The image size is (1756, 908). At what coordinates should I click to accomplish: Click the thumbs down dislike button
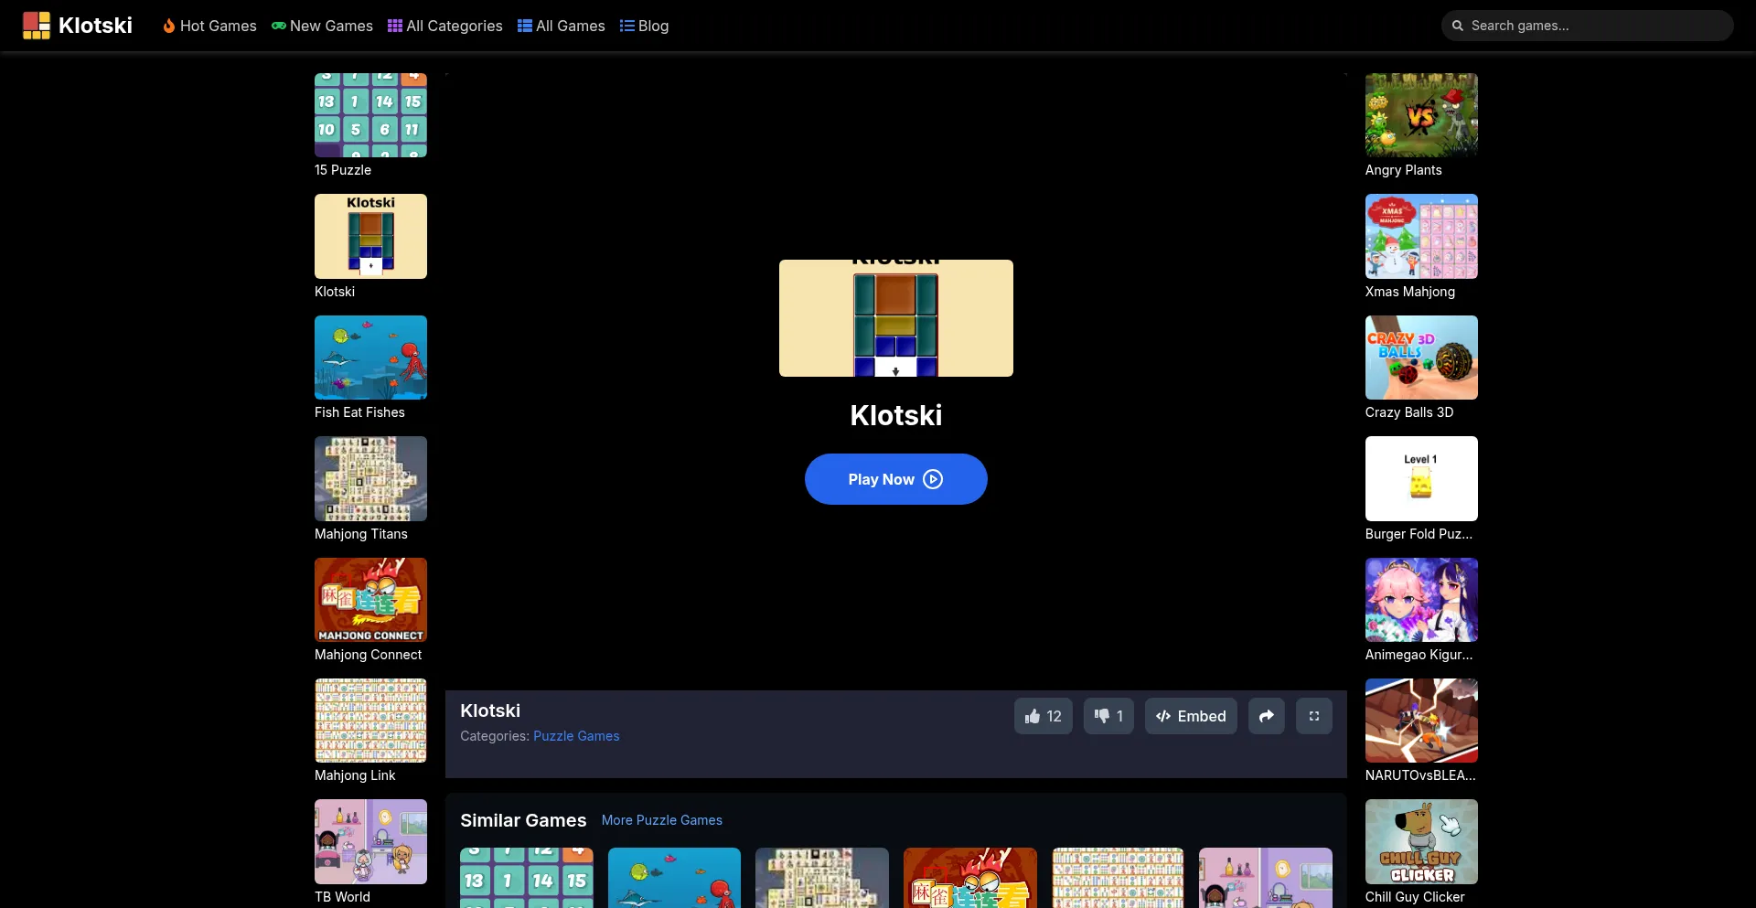tap(1108, 716)
